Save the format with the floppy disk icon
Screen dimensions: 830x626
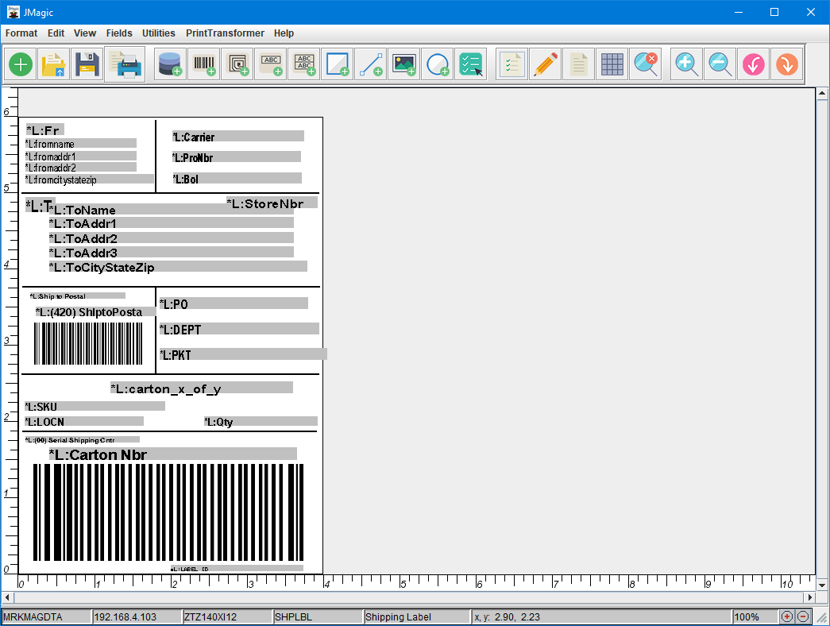(x=87, y=64)
